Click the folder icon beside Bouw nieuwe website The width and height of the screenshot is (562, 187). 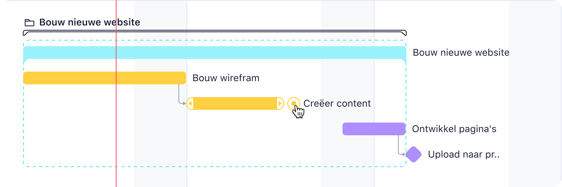coord(29,23)
